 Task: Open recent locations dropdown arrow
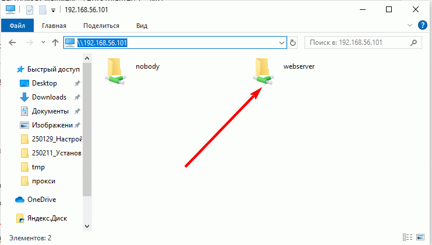tap(43, 42)
